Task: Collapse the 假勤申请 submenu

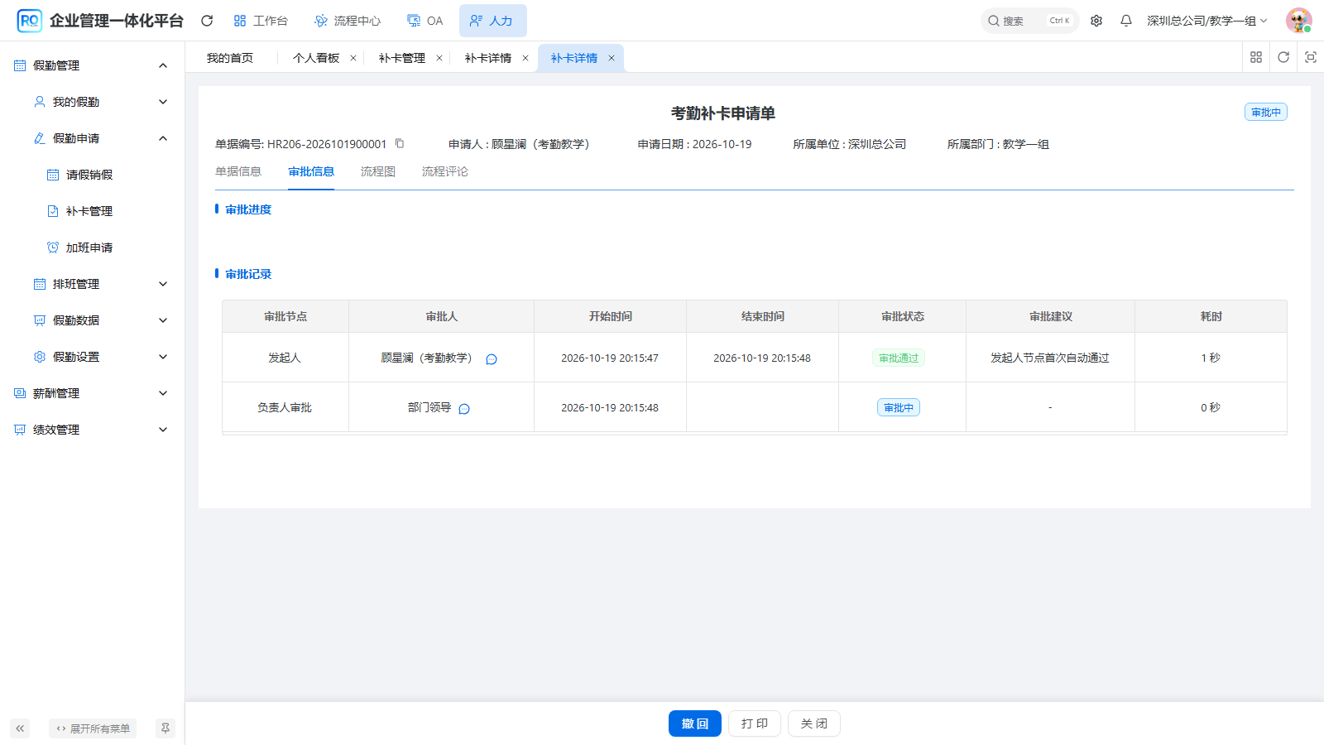Action: [163, 138]
